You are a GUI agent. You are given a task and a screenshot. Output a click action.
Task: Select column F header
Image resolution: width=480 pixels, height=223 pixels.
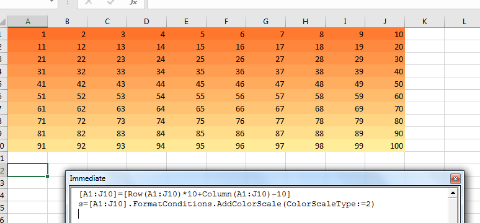(226, 22)
